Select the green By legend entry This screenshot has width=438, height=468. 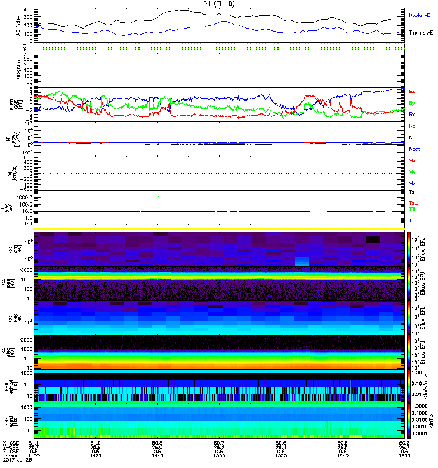coord(412,103)
